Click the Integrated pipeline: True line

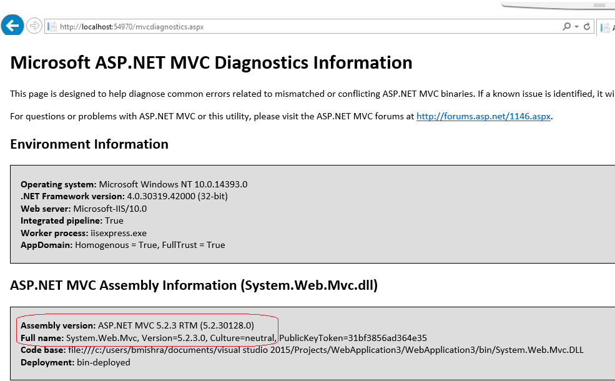[72, 220]
